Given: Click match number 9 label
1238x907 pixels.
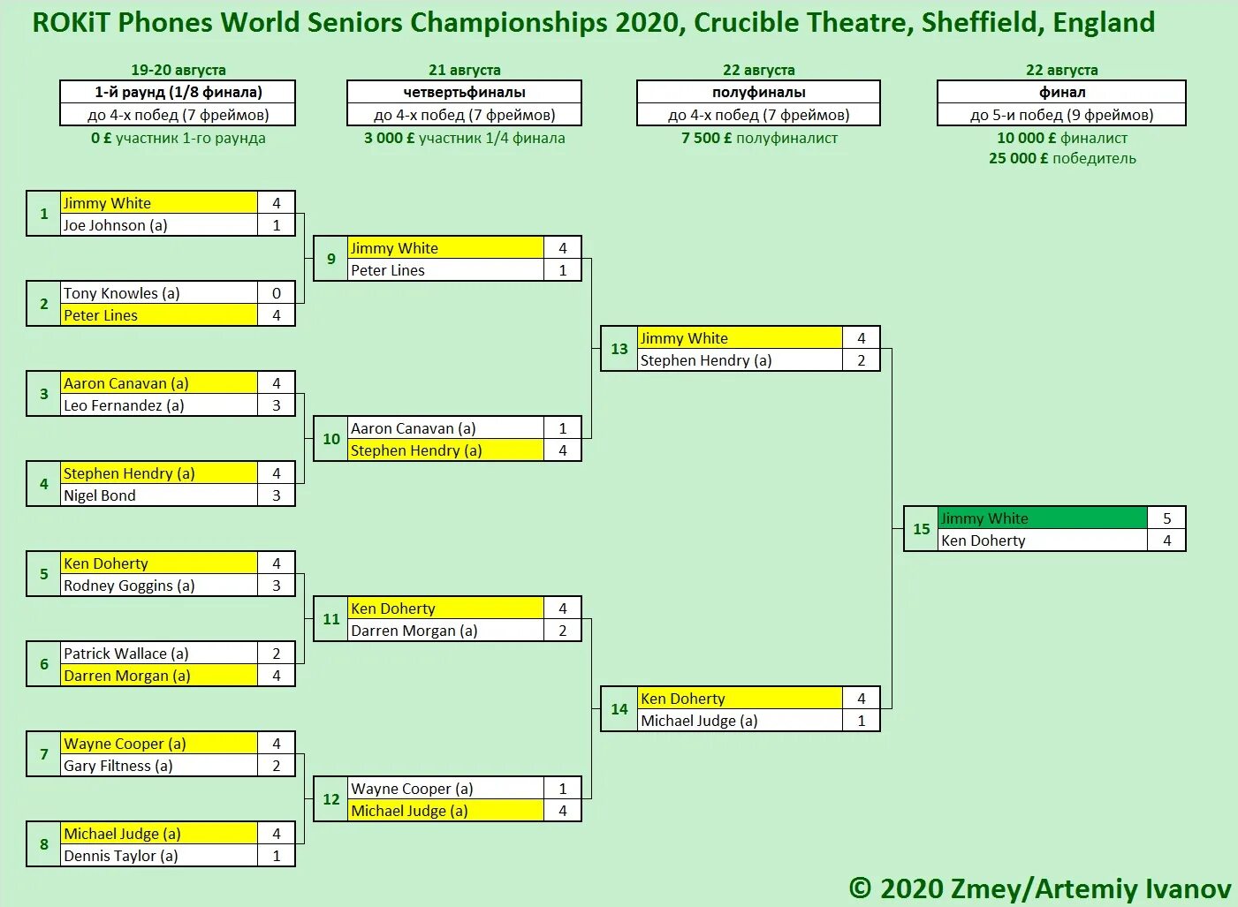Looking at the screenshot, I should (x=331, y=259).
